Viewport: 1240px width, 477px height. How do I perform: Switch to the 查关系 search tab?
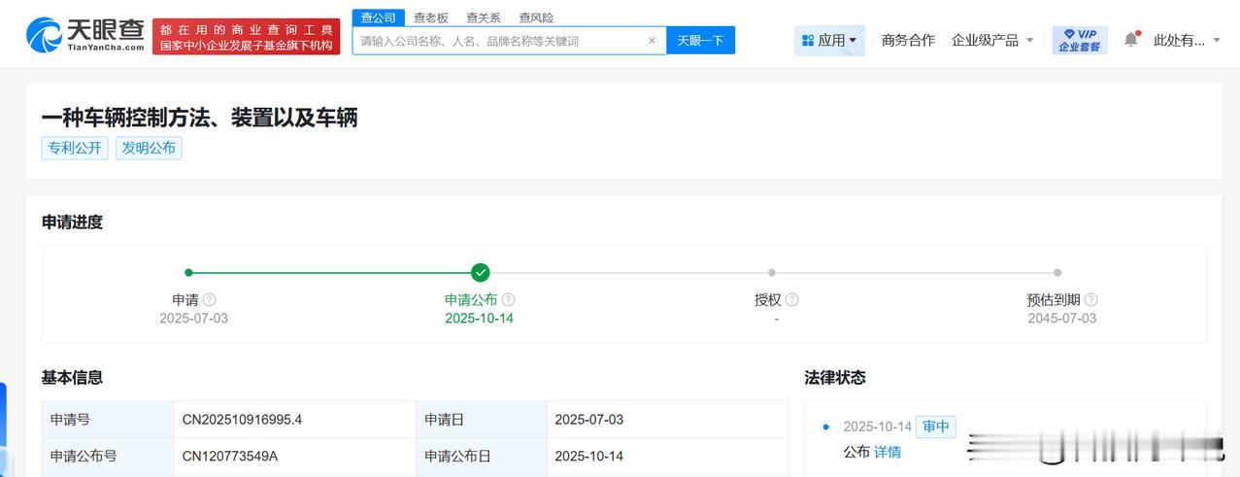(x=484, y=17)
